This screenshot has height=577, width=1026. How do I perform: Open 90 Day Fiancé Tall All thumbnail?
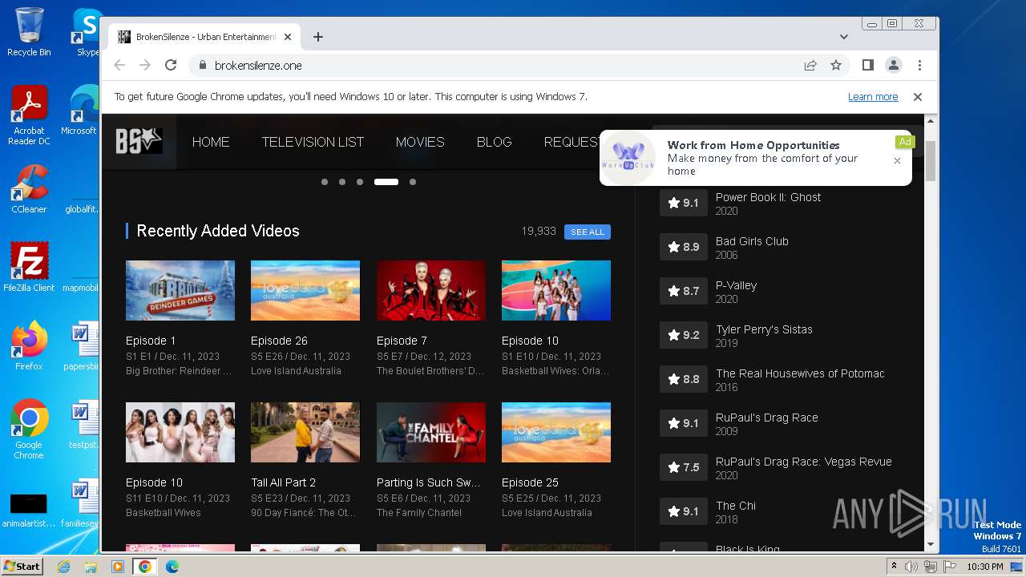coord(305,432)
